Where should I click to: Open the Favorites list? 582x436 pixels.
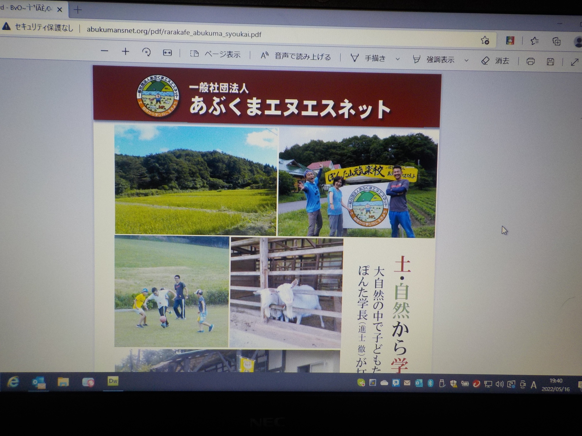coord(534,41)
